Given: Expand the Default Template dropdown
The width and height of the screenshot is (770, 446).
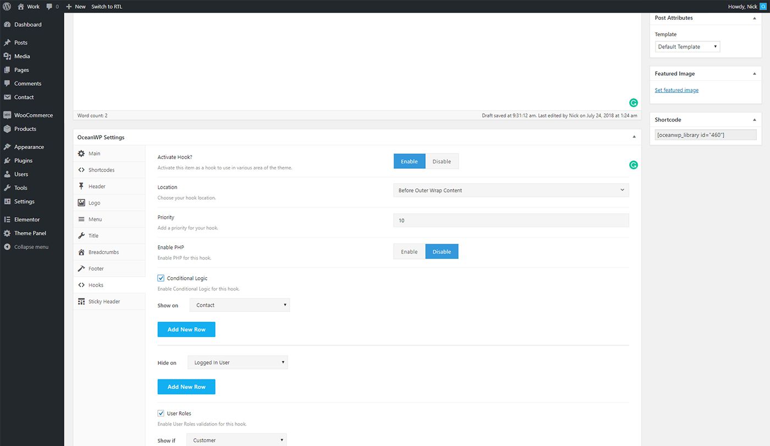Looking at the screenshot, I should pos(687,47).
